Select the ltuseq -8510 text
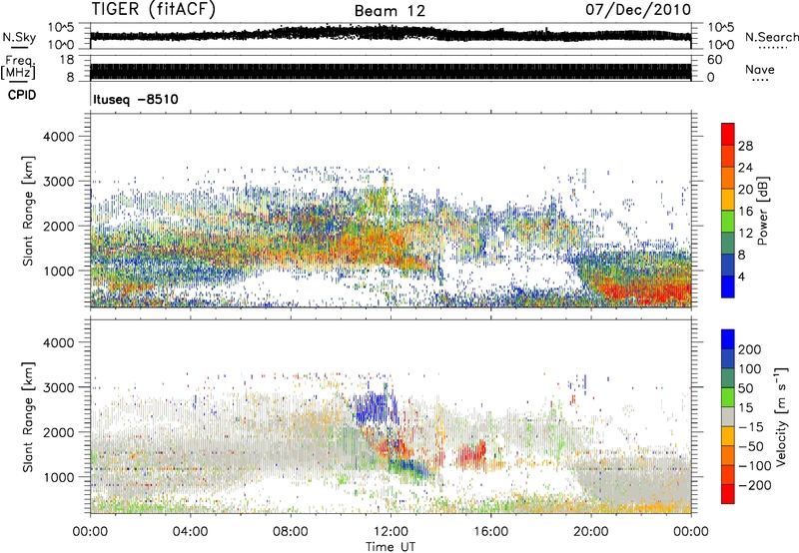This screenshot has height=553, width=799. pyautogui.click(x=136, y=99)
